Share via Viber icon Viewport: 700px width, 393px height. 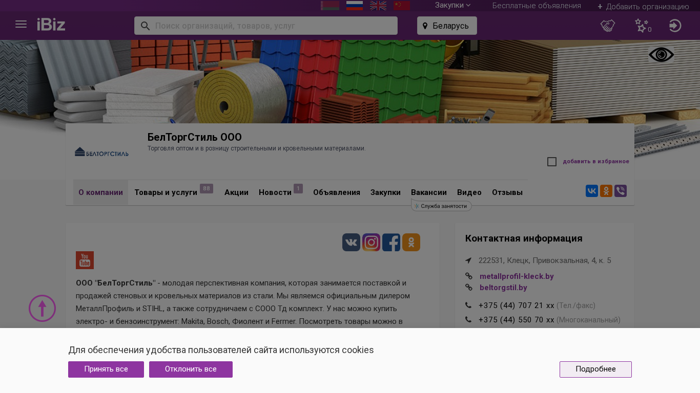tap(621, 191)
